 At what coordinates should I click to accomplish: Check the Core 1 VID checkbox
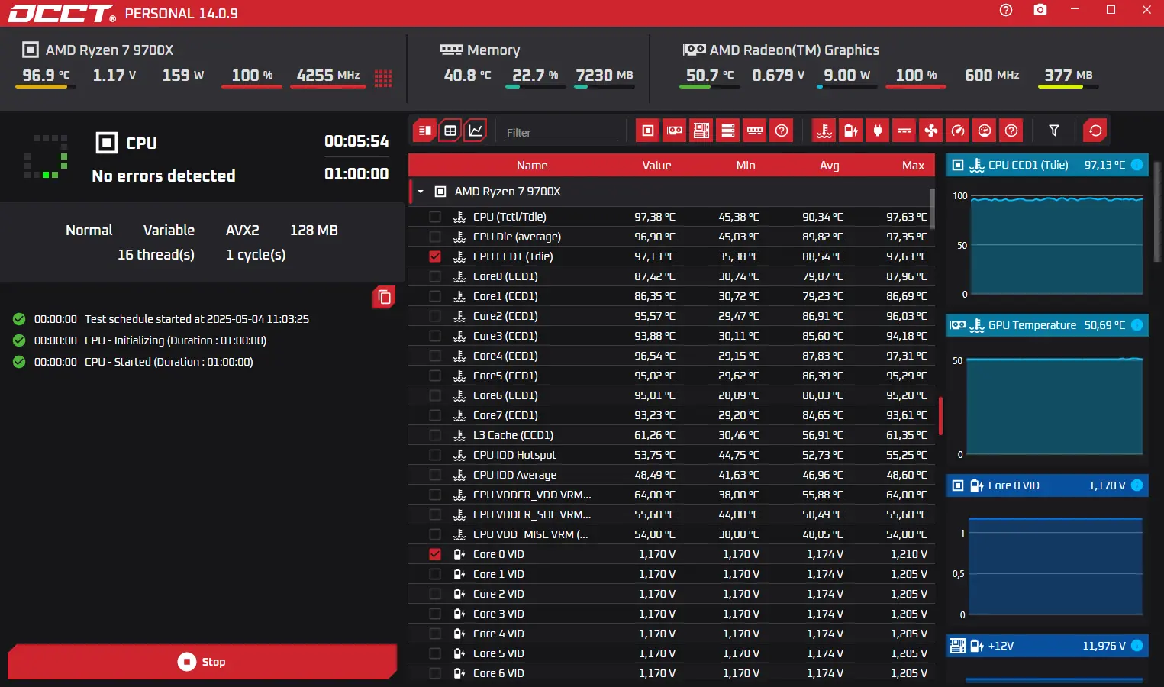435,574
